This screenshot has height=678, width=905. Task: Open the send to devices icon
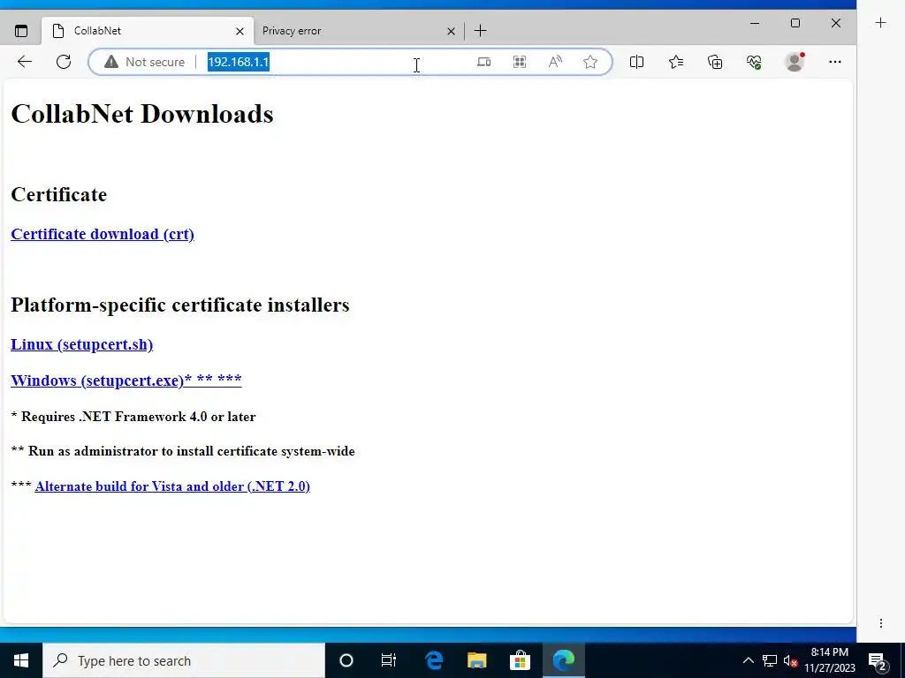tap(483, 62)
